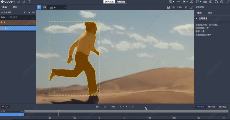
Task: Click the redo arrow icon
Action: tap(24, 2)
